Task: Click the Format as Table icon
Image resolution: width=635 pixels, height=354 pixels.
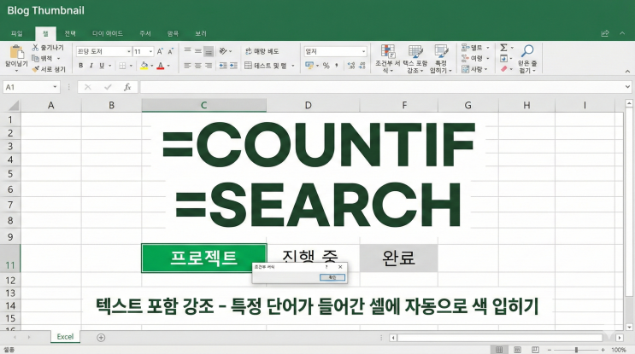Action: pos(415,51)
